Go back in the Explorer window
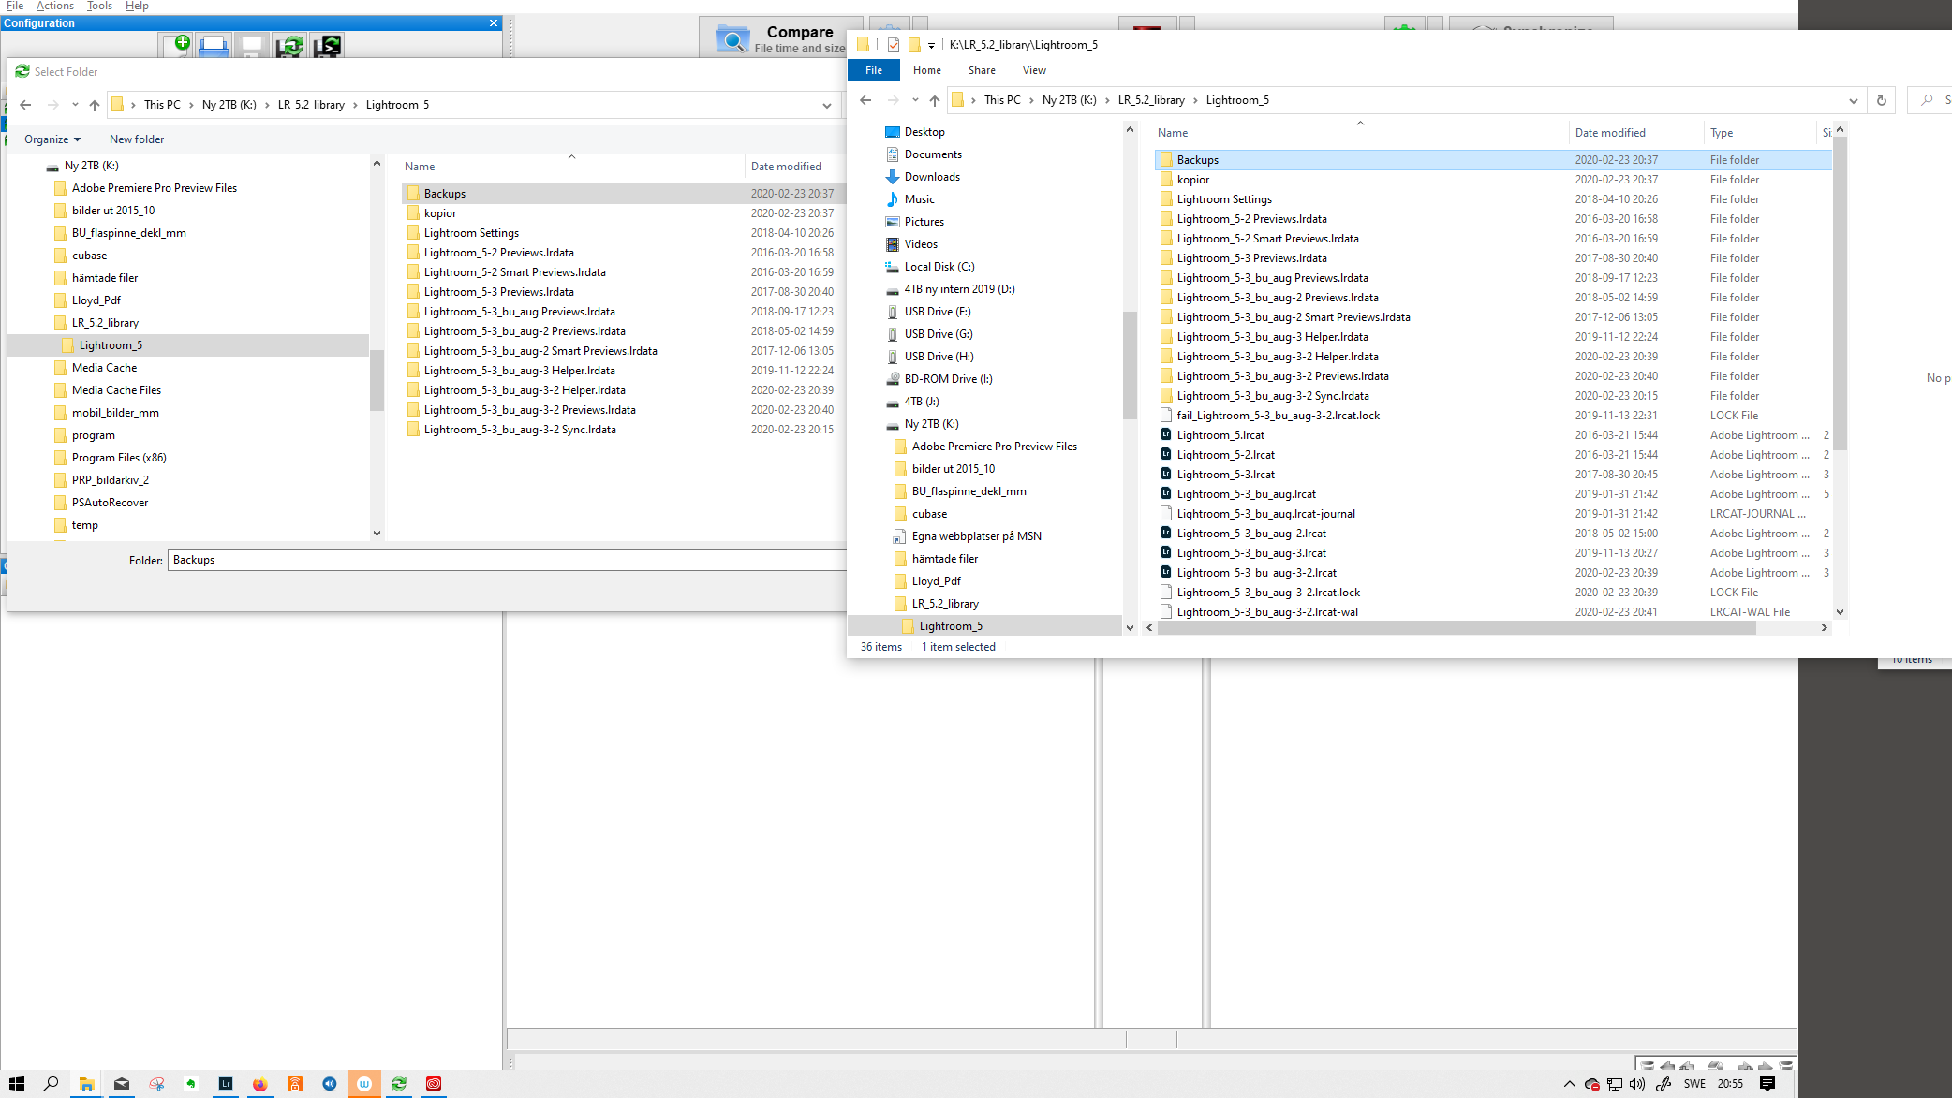 (865, 100)
